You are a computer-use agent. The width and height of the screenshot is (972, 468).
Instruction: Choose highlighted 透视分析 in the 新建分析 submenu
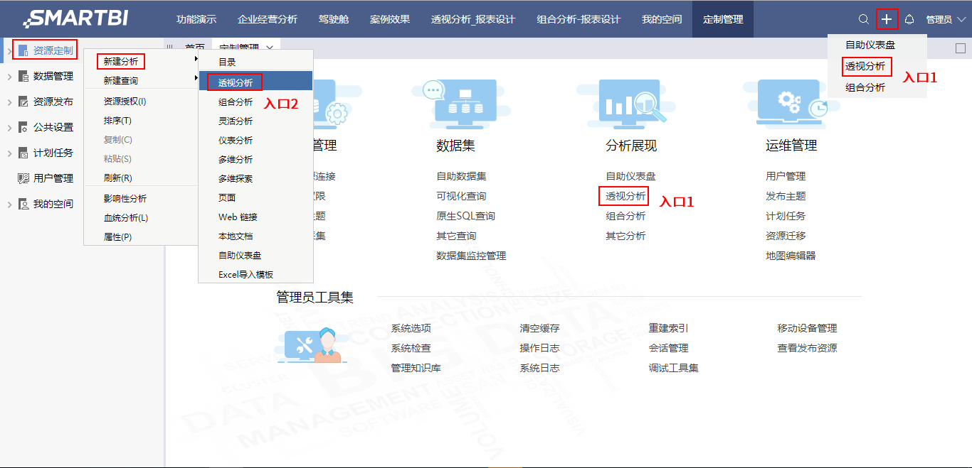coord(255,82)
